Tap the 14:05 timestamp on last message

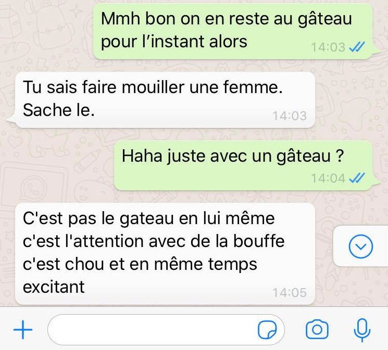pos(290,293)
